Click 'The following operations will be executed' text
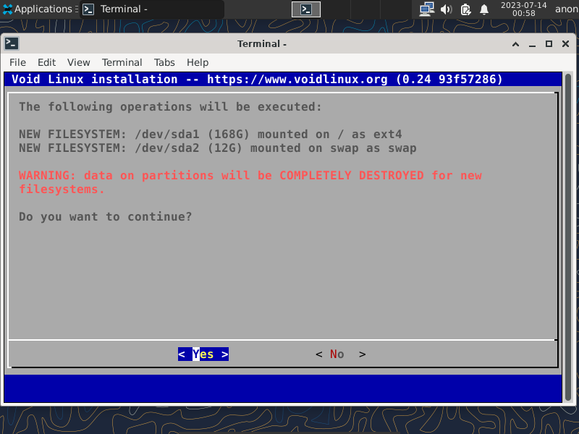 pos(170,106)
